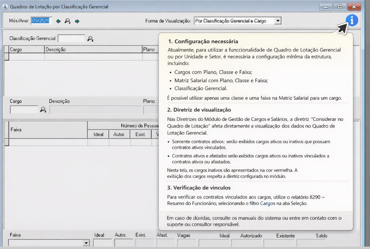370x249 pixels.
Task: Click the previous month left arrow
Action: coord(58,21)
